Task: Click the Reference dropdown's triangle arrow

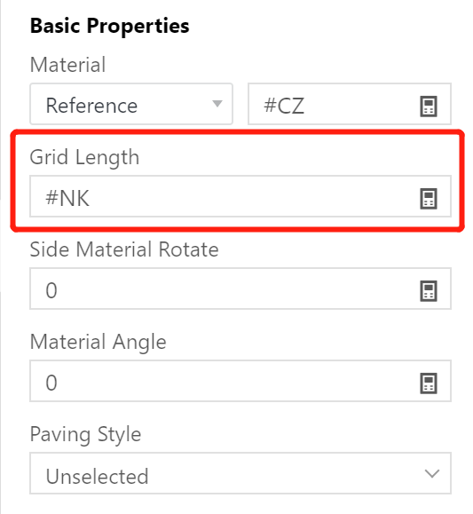Action: [x=217, y=104]
